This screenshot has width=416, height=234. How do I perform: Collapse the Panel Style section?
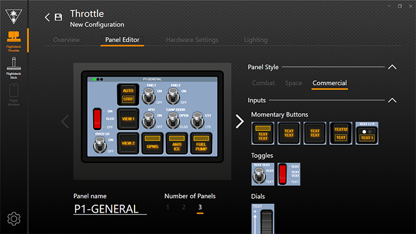tap(392, 67)
